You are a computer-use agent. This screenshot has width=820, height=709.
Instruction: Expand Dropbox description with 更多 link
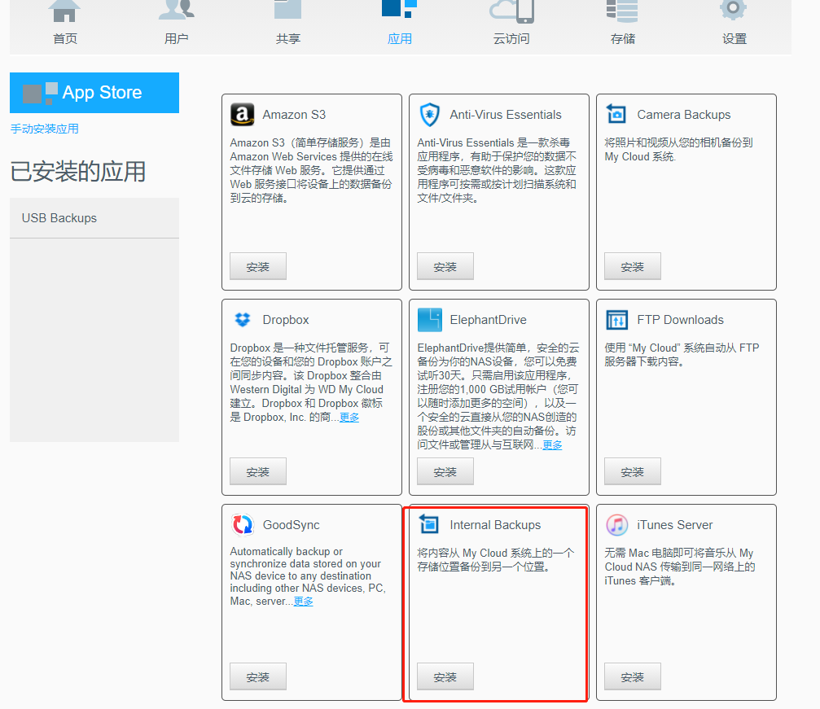click(x=349, y=418)
